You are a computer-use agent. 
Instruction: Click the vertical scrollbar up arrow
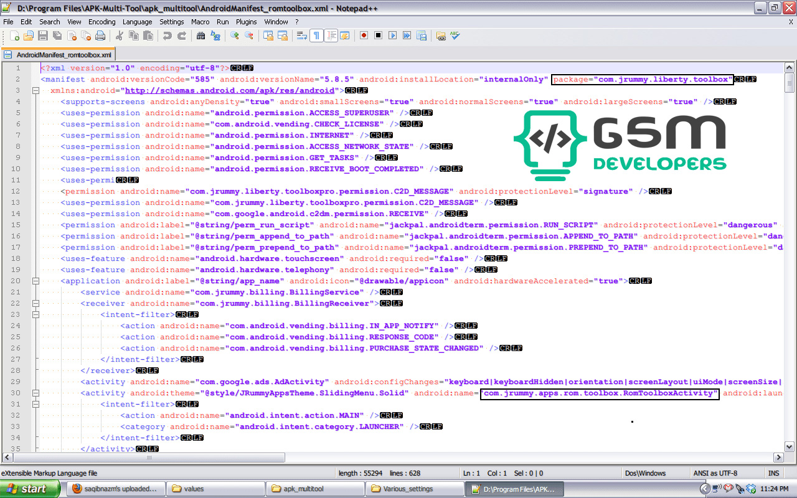click(790, 68)
